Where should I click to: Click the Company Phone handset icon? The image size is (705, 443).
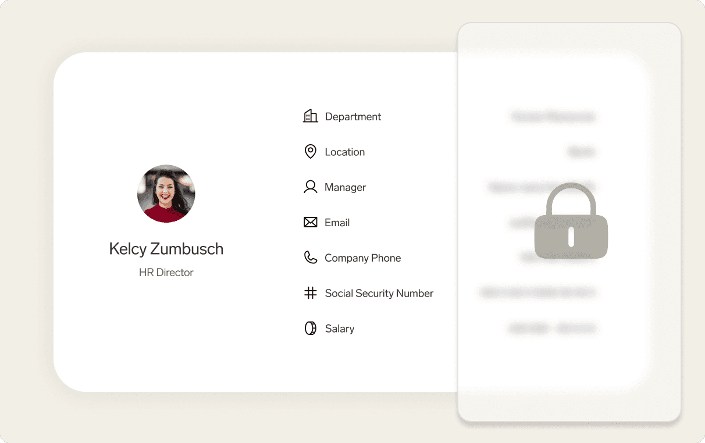[311, 258]
